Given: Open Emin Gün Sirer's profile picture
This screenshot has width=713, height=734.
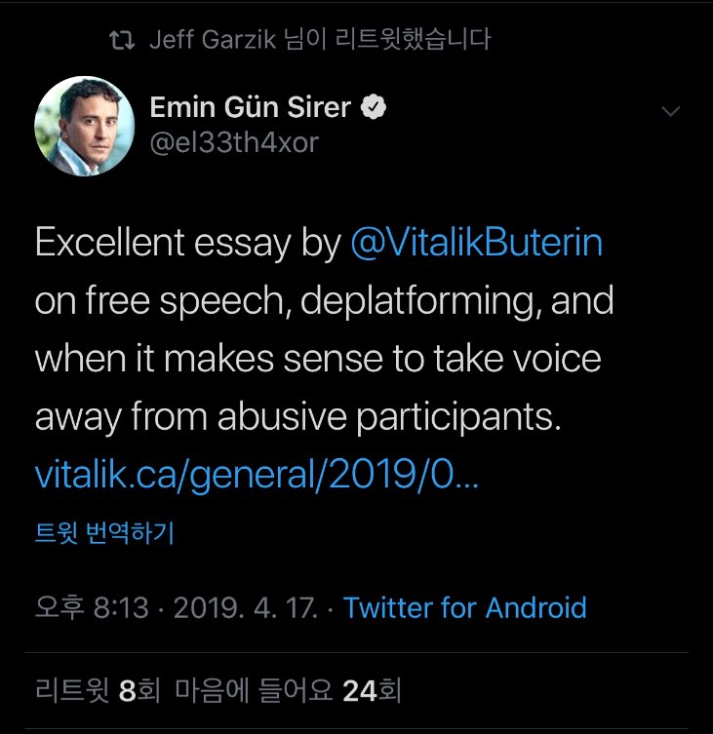Looking at the screenshot, I should click(x=84, y=124).
